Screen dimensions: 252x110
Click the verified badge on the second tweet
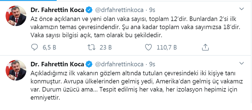click(x=89, y=64)
